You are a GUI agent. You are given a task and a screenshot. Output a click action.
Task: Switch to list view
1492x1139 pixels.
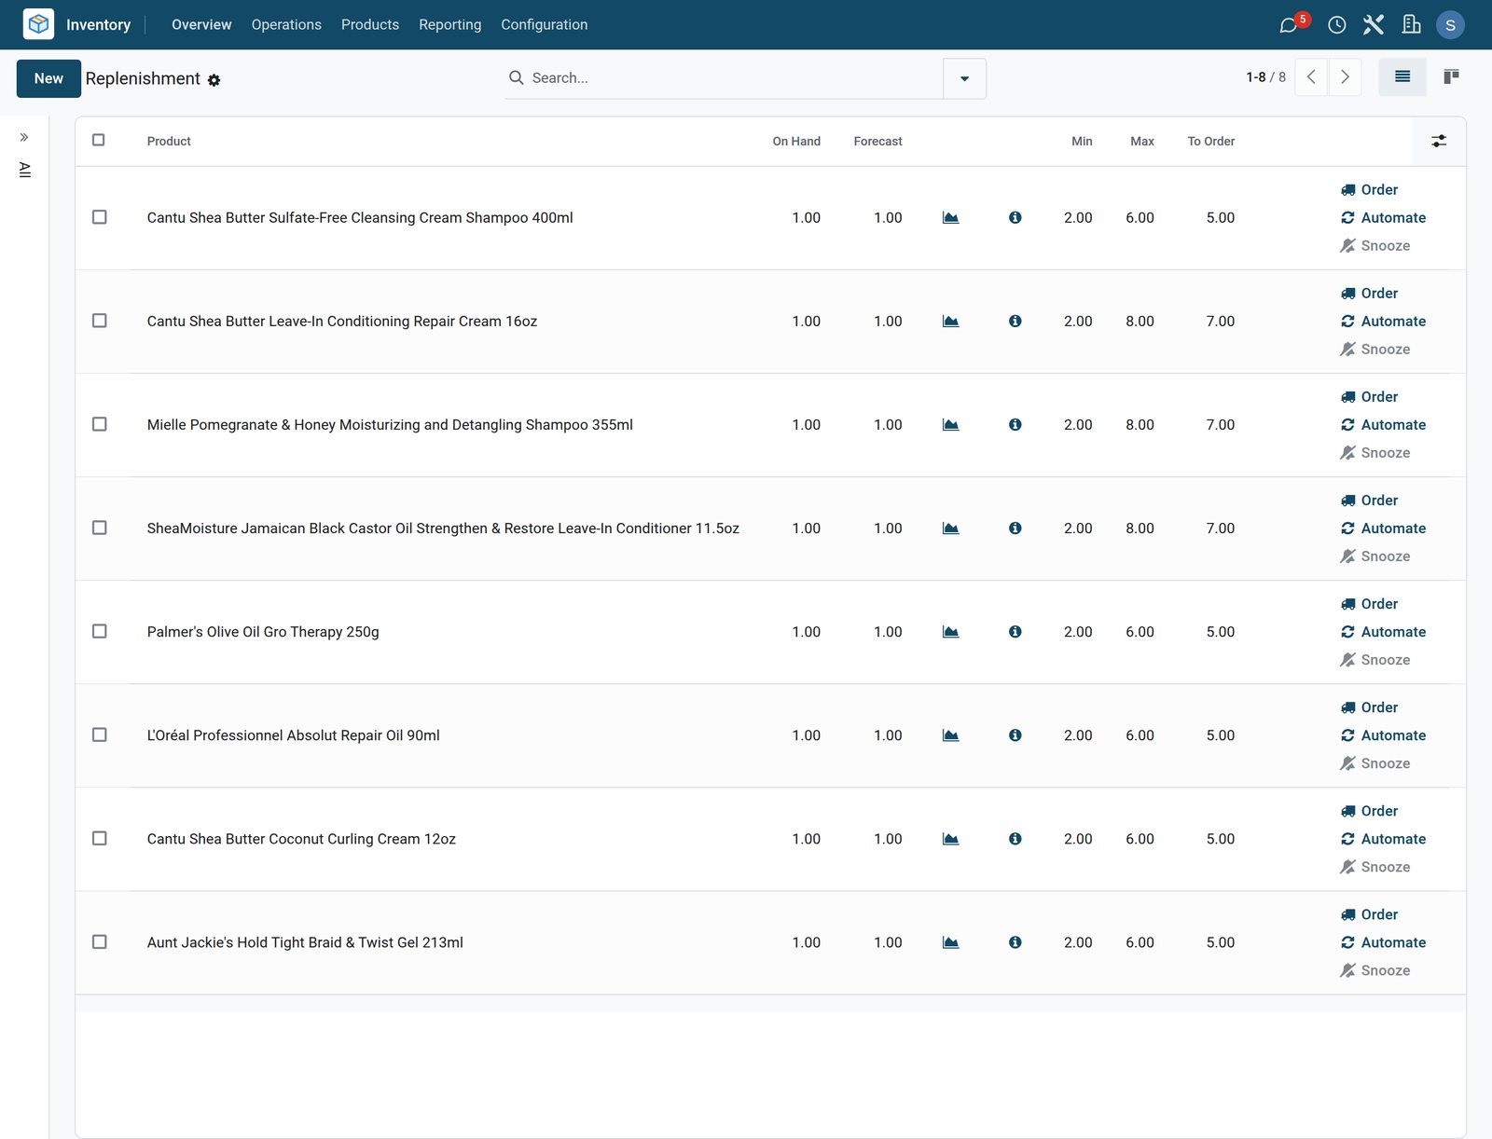click(1402, 77)
